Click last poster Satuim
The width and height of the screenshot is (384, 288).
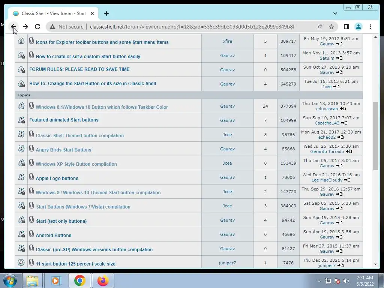pyautogui.click(x=327, y=58)
